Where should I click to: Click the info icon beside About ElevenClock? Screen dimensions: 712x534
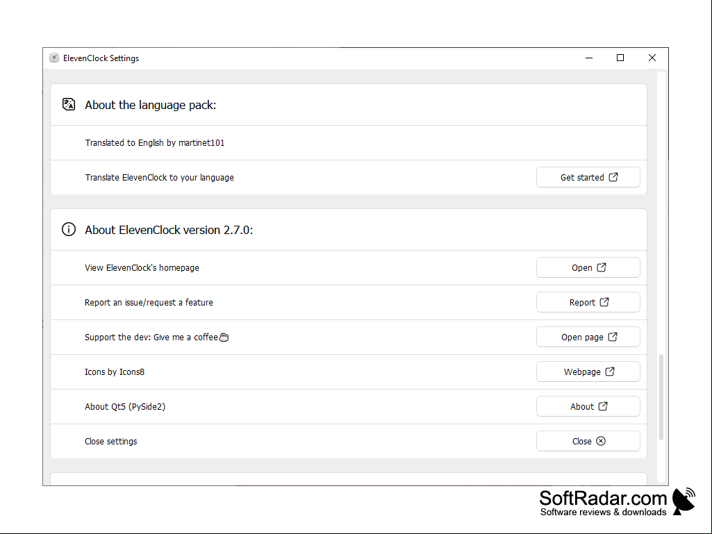[69, 229]
